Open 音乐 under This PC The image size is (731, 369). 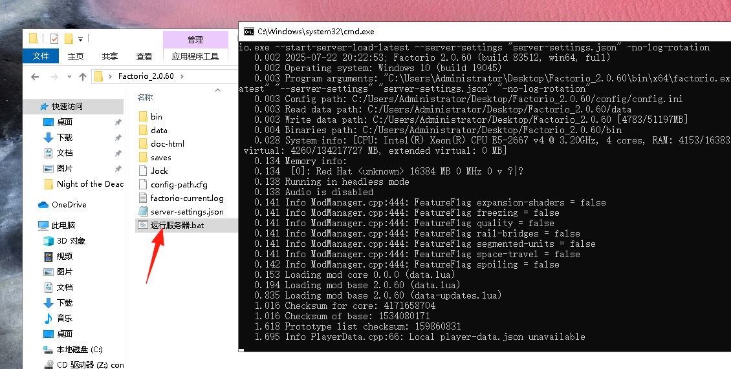point(64,318)
